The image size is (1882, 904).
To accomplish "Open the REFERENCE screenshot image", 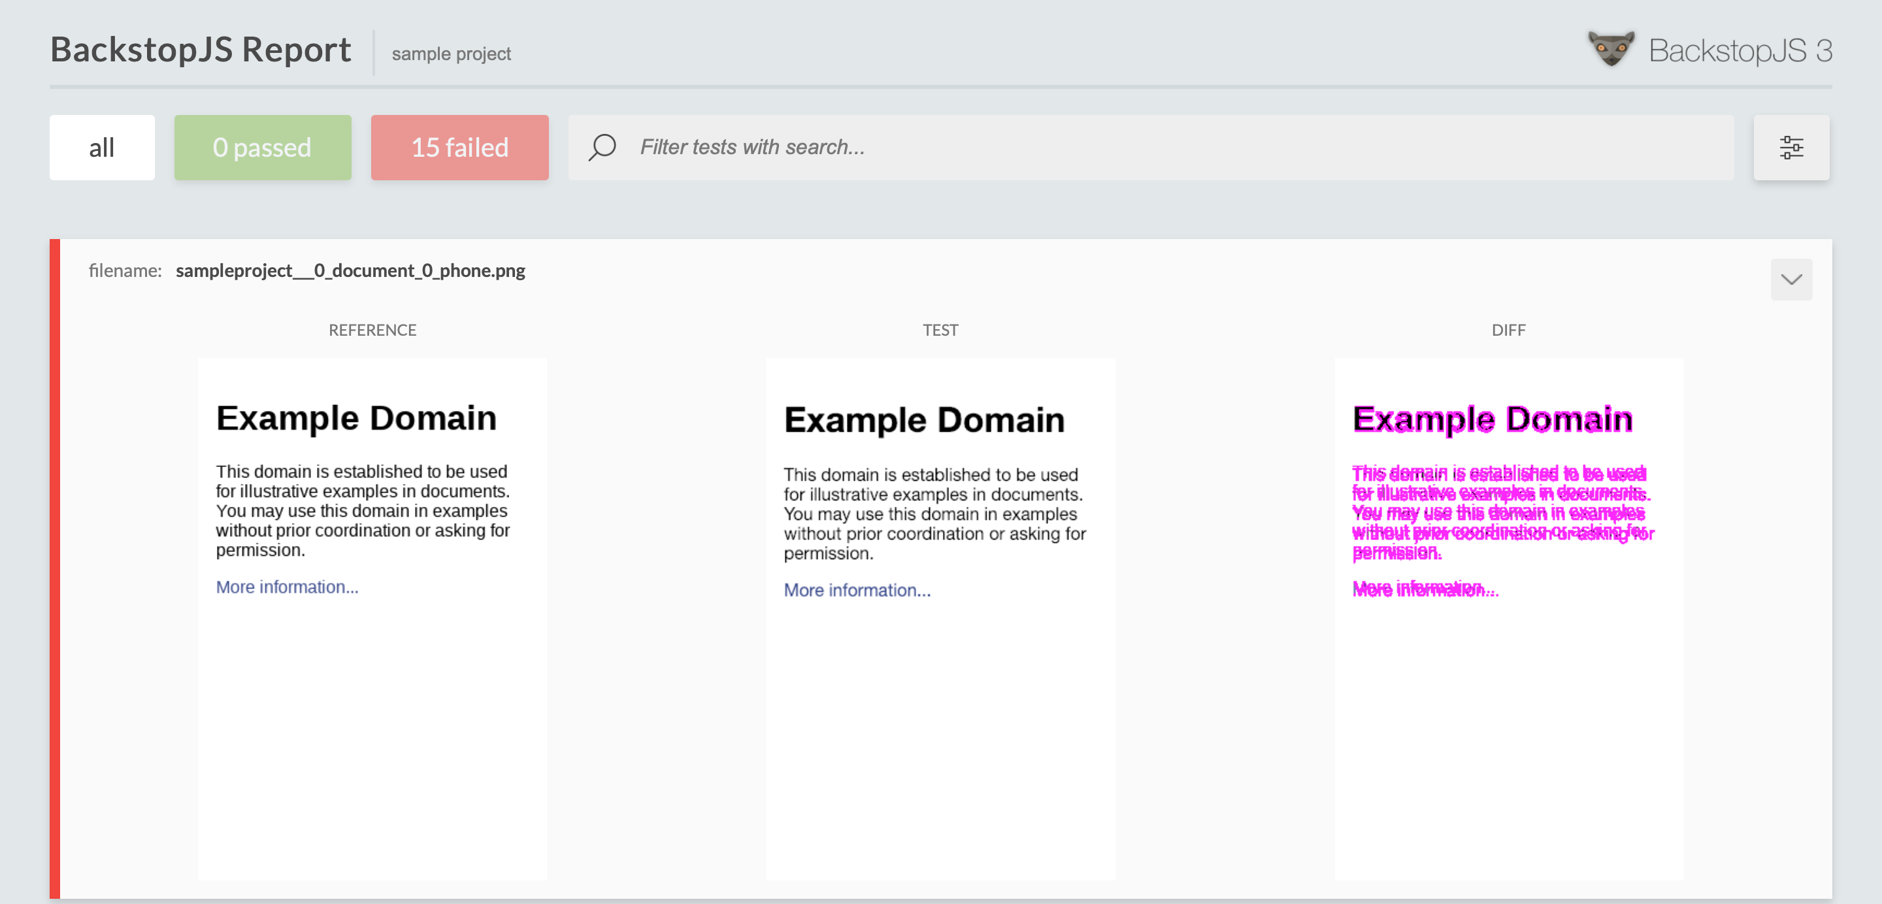I will [372, 694].
